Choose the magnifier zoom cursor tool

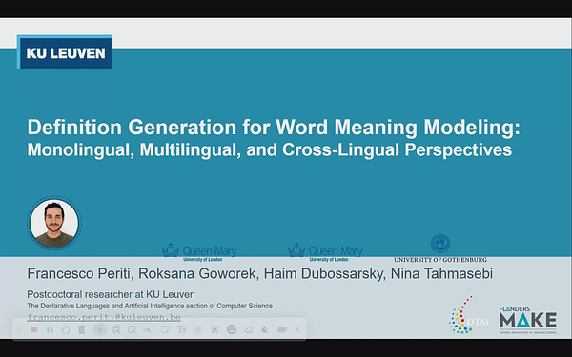click(133, 329)
